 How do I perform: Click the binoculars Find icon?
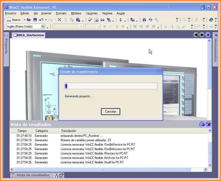pyautogui.click(x=144, y=20)
